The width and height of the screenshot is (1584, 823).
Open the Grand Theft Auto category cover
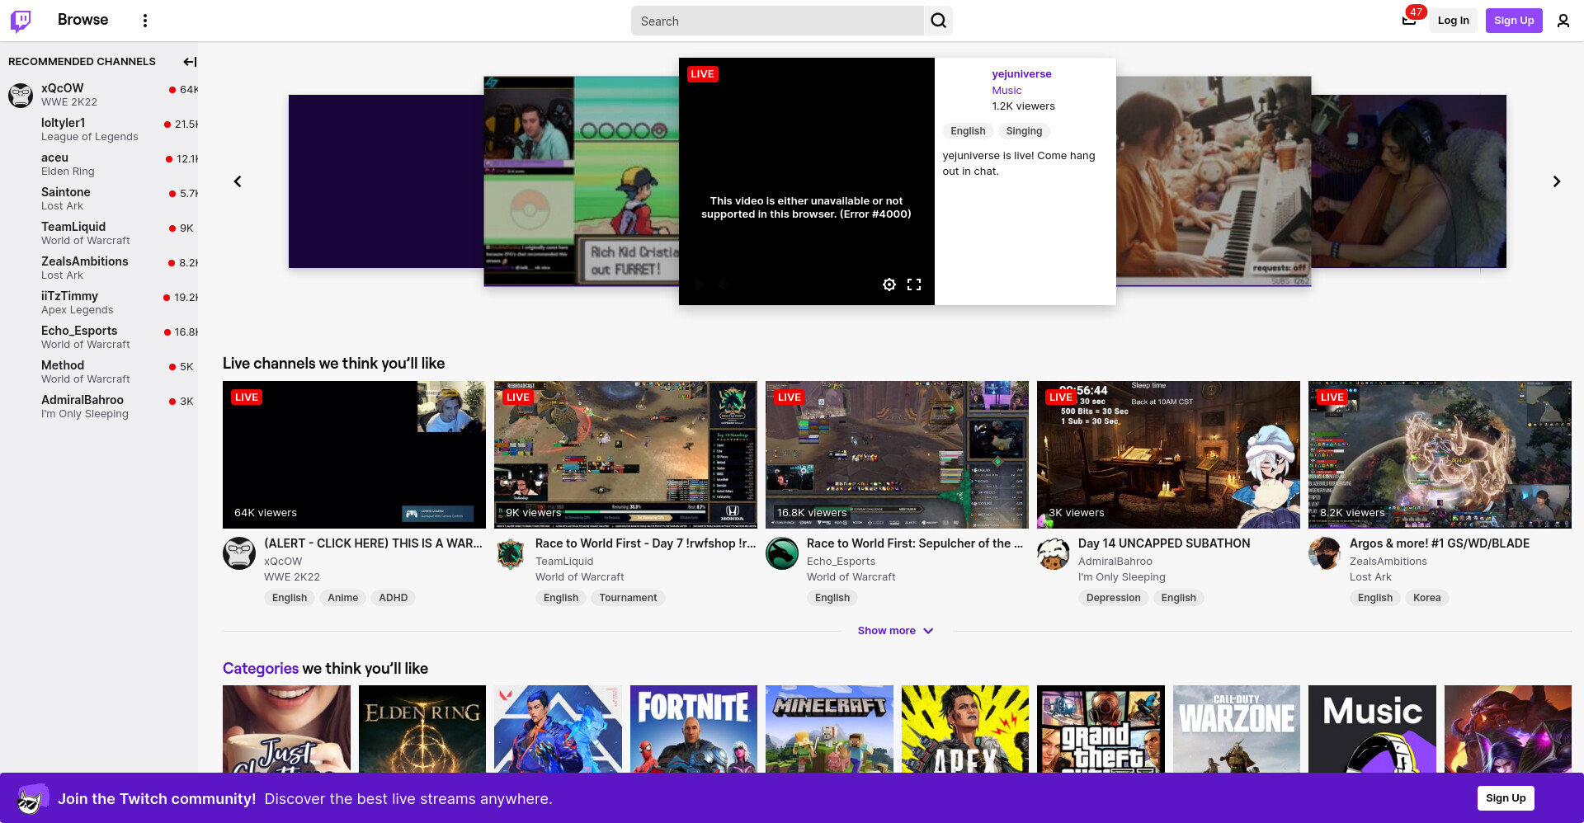(1101, 729)
